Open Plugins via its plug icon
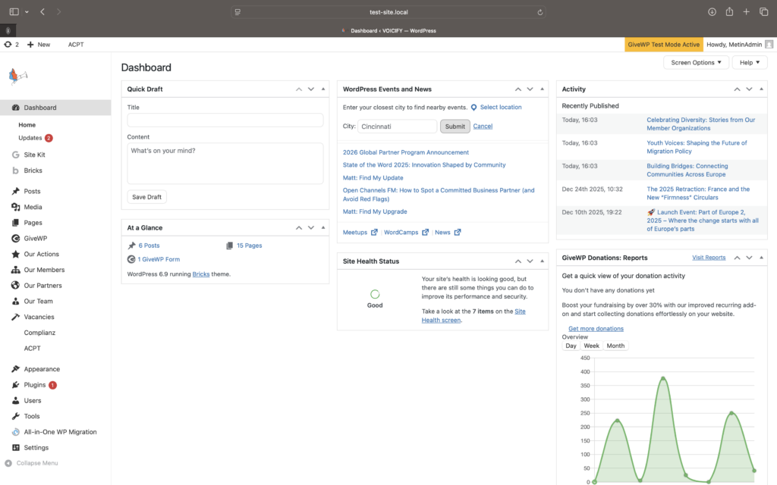The image size is (777, 485). pyautogui.click(x=16, y=385)
